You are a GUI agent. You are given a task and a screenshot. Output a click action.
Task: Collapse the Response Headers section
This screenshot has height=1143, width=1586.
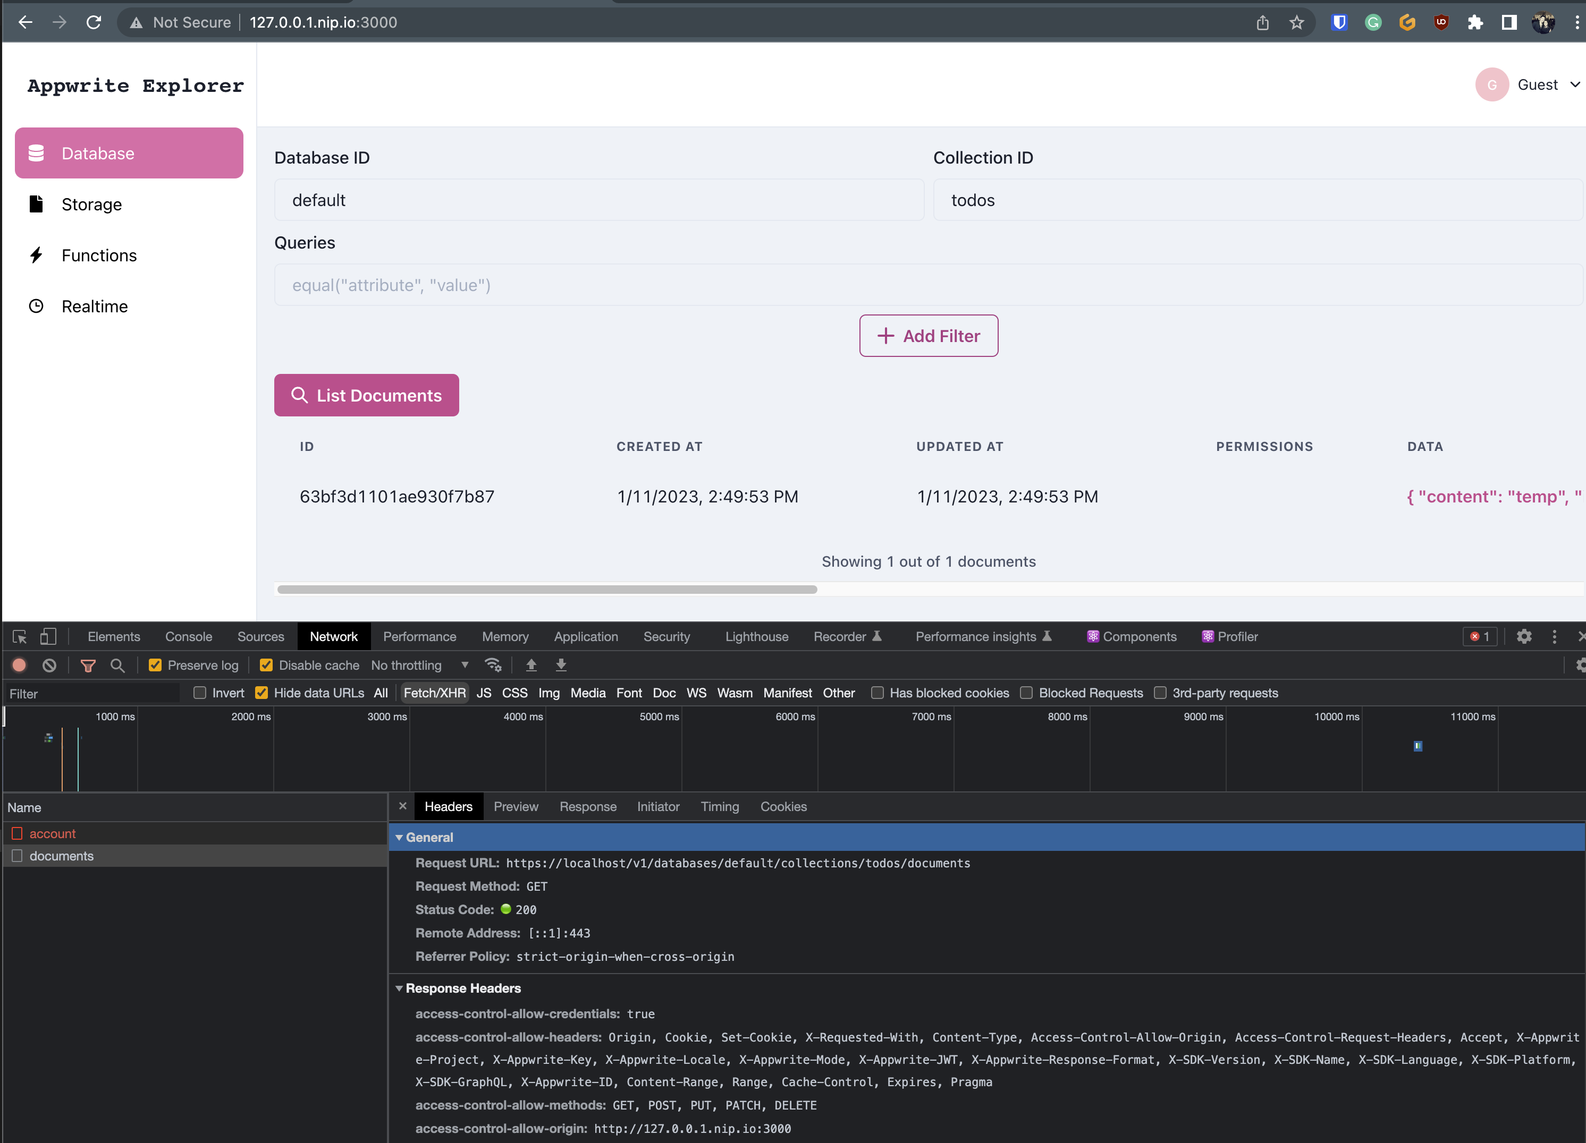pos(400,988)
